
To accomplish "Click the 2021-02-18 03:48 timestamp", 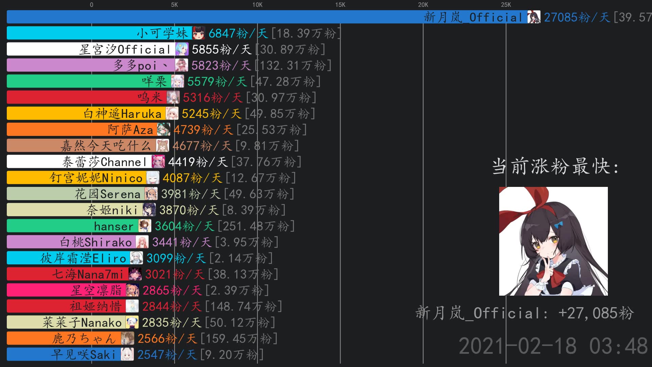I will (x=553, y=346).
